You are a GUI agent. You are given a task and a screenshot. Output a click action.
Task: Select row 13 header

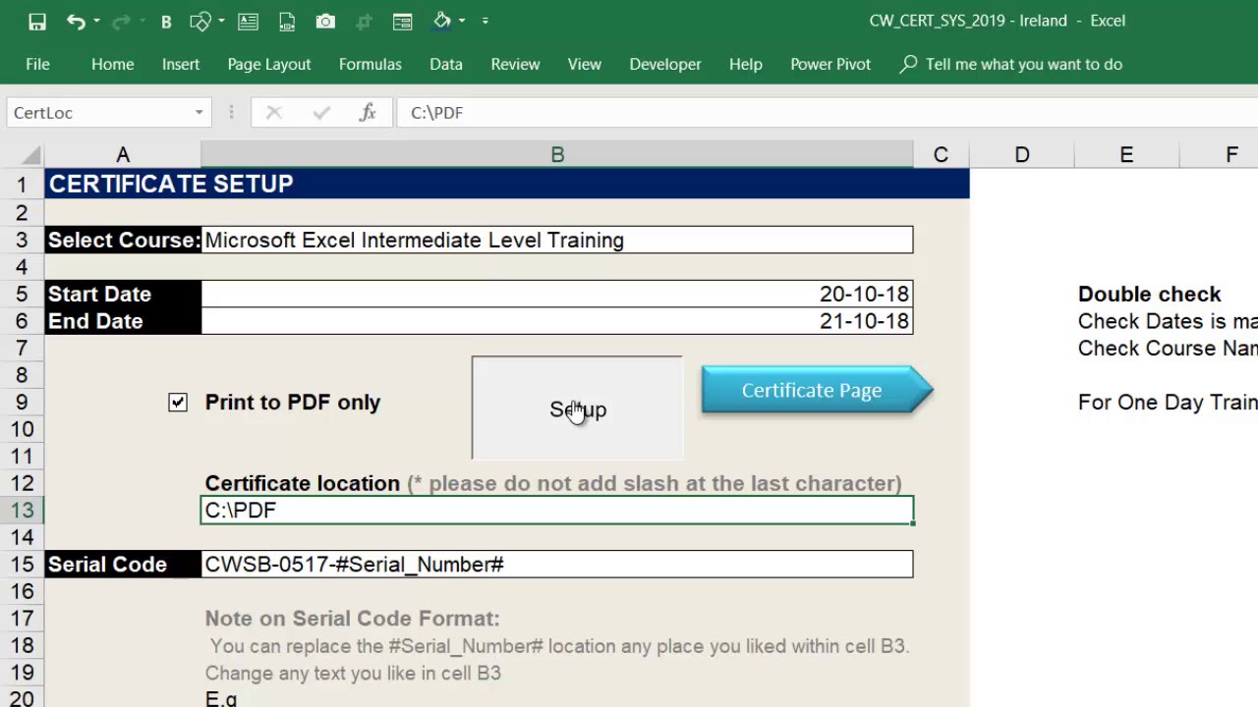click(x=22, y=511)
